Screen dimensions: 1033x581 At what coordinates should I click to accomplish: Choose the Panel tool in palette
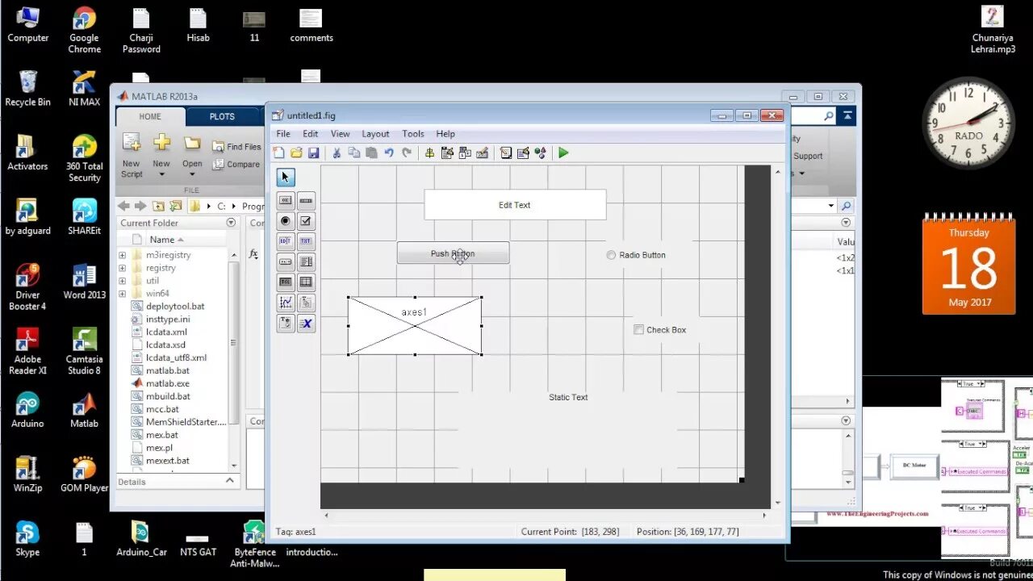(306, 303)
